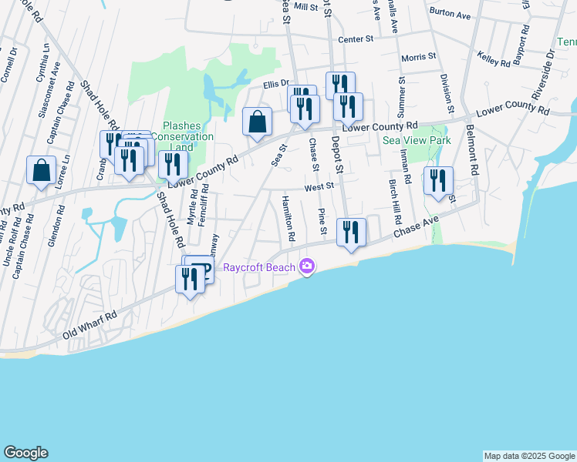The image size is (577, 462).
Task: Click the Belmont Rd street label
Action: pos(472,150)
